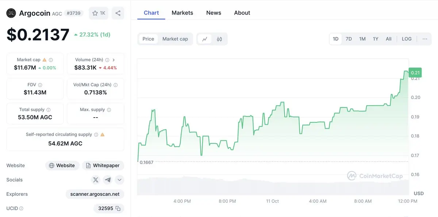Viewport: 438px width, 217px height.
Task: Open the News tab
Action: [214, 13]
